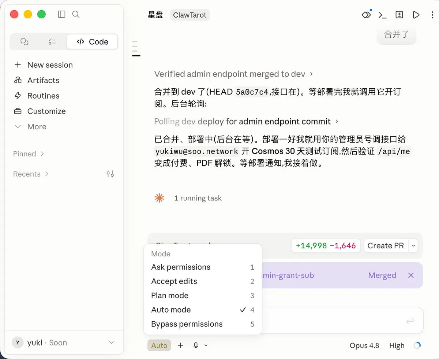
Task: Open the diff review icon in header
Action: (399, 15)
